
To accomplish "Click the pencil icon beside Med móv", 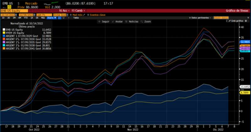I will (x=84, y=14).
